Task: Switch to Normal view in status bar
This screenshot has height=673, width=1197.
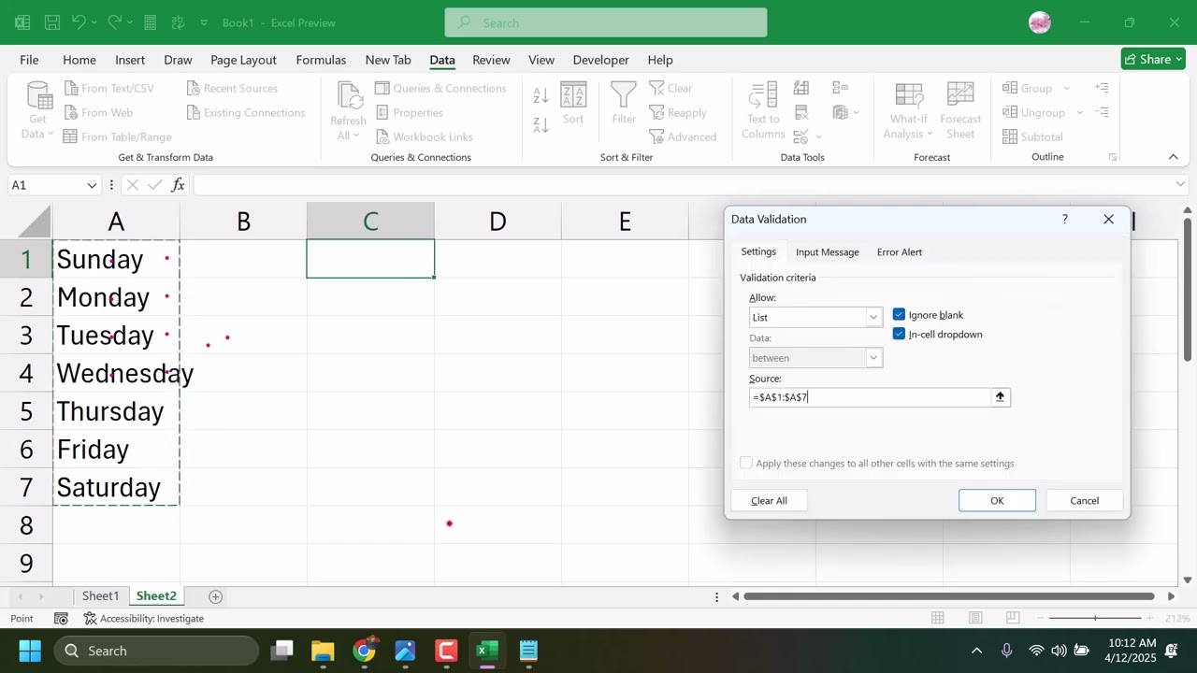Action: tap(938, 618)
